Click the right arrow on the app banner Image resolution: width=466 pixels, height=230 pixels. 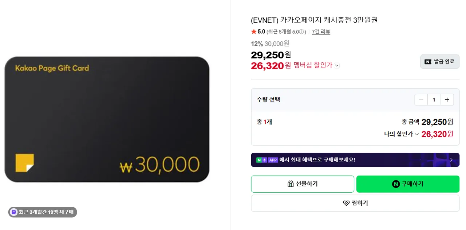[451, 160]
